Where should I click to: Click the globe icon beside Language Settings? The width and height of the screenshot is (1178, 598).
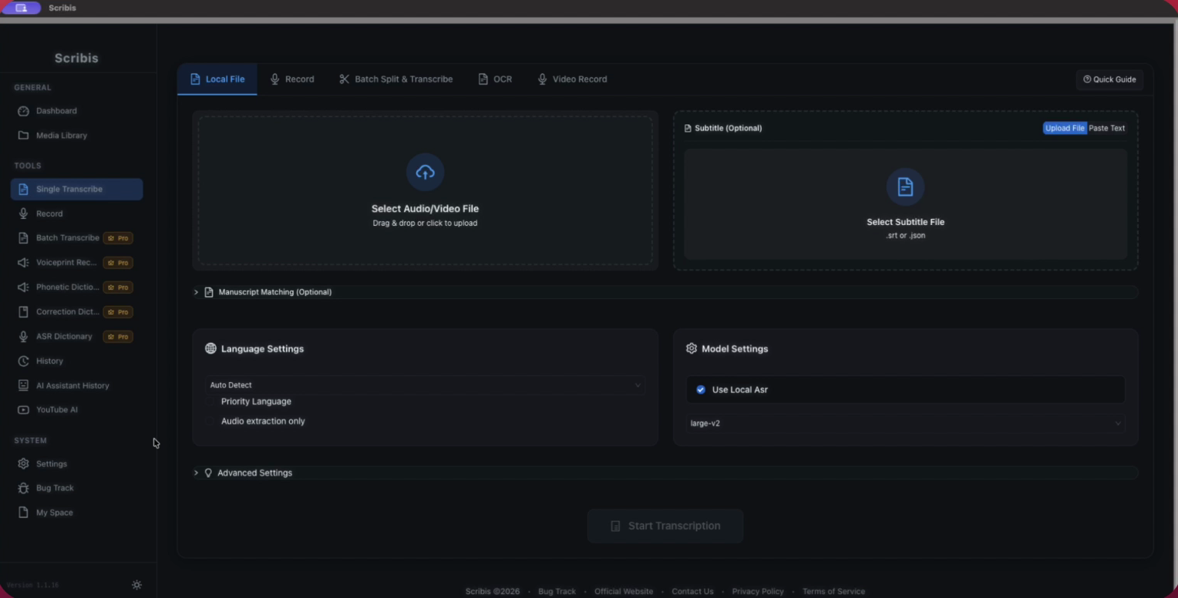pyautogui.click(x=210, y=348)
